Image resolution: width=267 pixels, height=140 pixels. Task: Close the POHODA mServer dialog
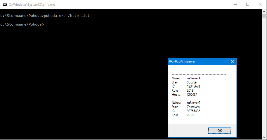tap(232, 61)
